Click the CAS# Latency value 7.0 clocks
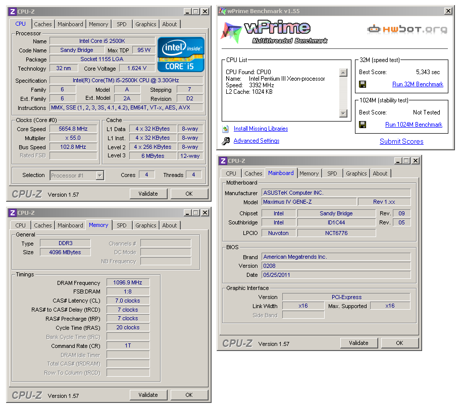 point(128,301)
